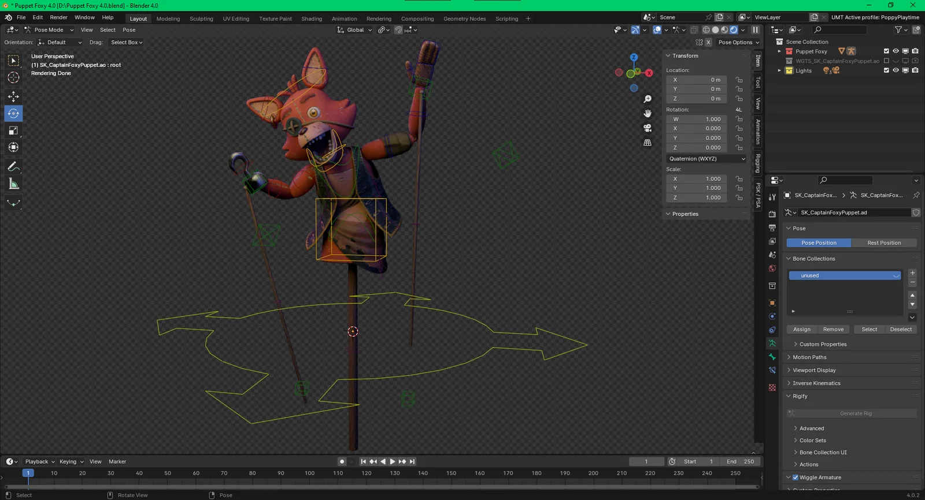The height and width of the screenshot is (500, 925).
Task: Click Assign bone collection button
Action: tap(802, 330)
